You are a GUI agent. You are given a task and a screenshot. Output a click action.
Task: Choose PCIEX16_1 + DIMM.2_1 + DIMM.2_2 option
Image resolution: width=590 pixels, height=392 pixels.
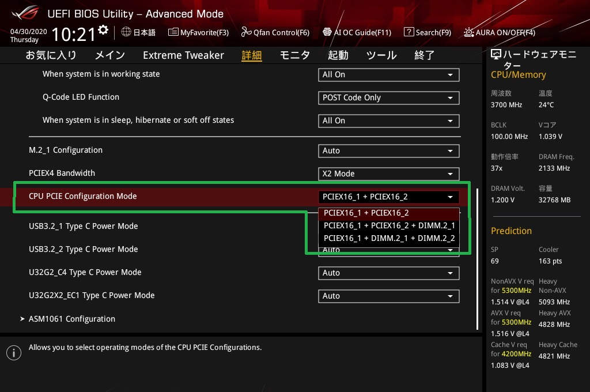389,238
